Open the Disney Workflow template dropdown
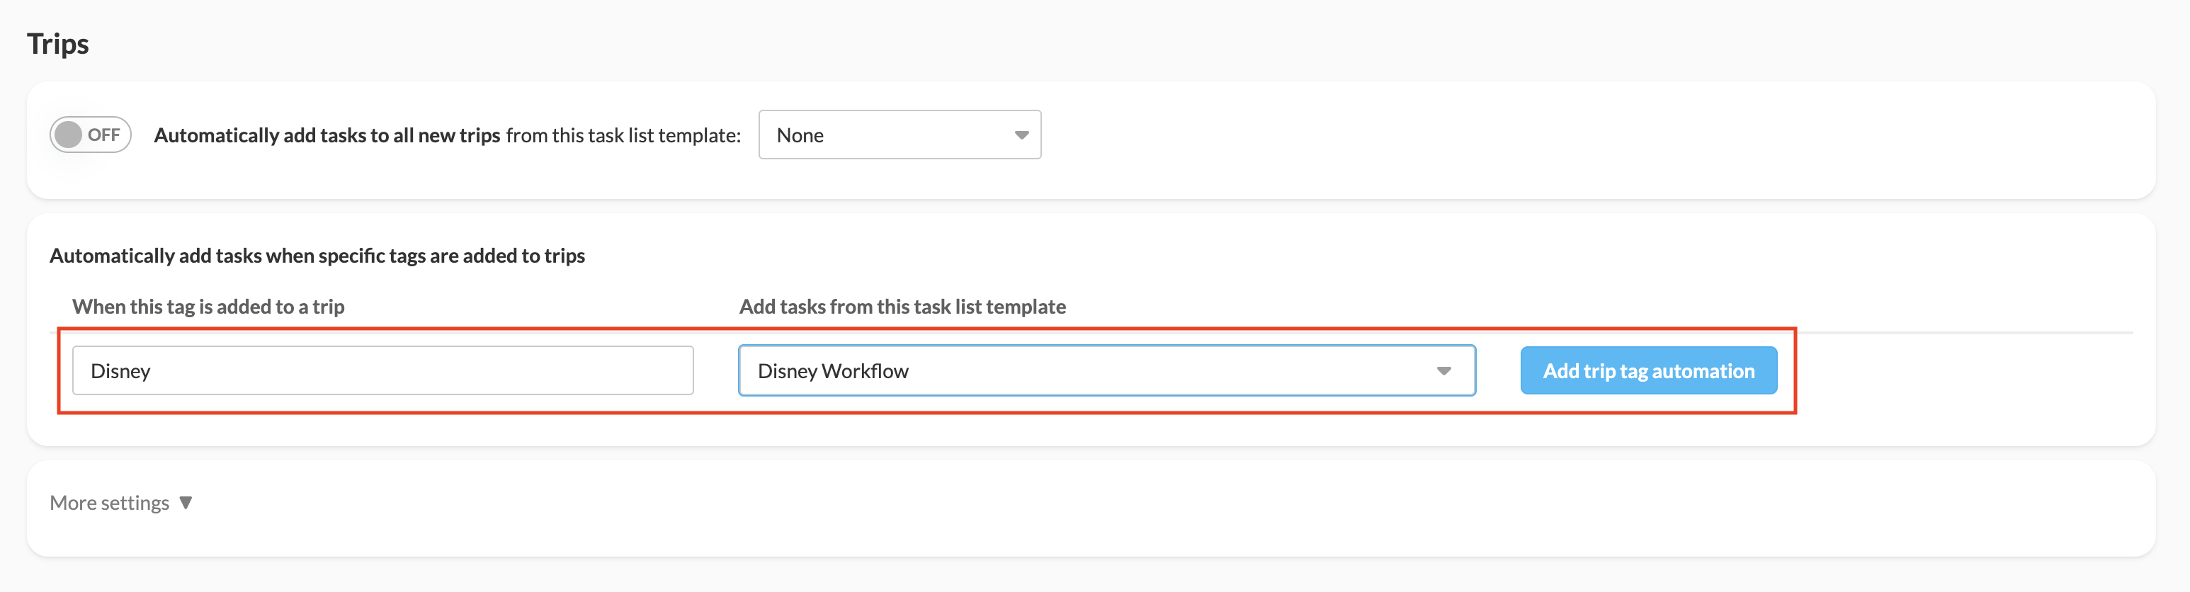Screen dimensions: 2190x592 click(x=1106, y=371)
